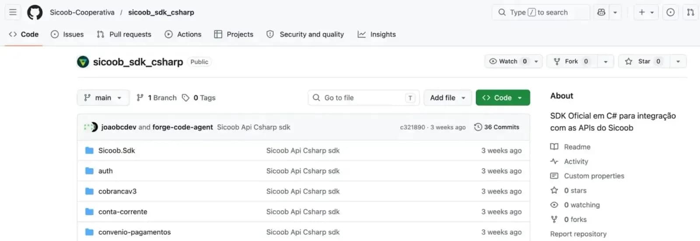Open the green Code dropdown button
Image resolution: width=700 pixels, height=241 pixels.
click(503, 98)
